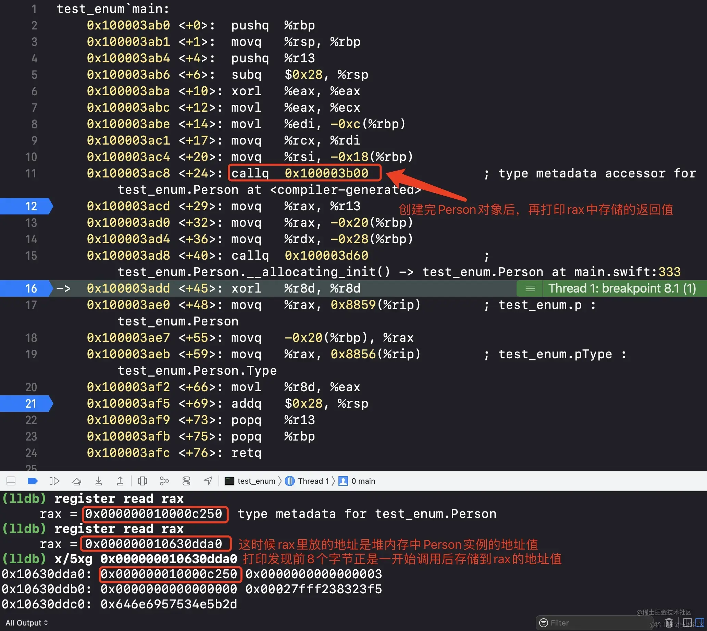Open the All Output selector
707x631 pixels.
[27, 623]
